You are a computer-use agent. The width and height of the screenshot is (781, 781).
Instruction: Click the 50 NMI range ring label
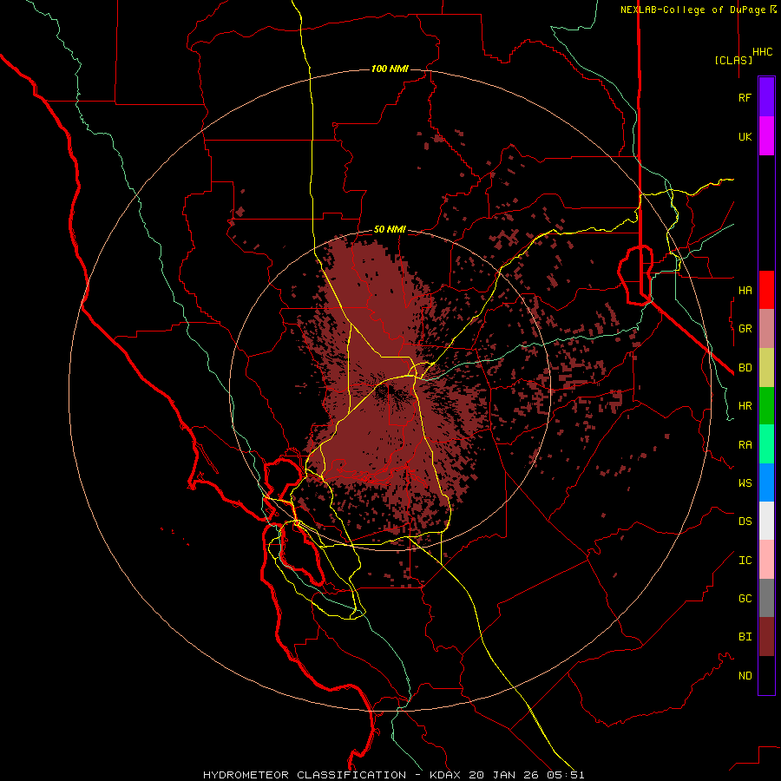[390, 230]
